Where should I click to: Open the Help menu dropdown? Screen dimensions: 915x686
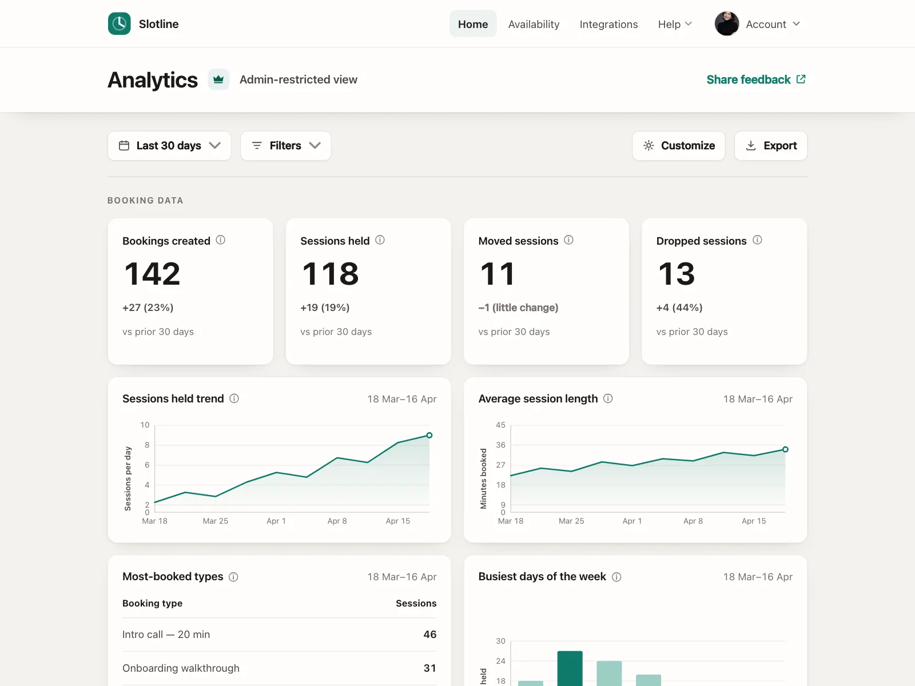(x=675, y=24)
